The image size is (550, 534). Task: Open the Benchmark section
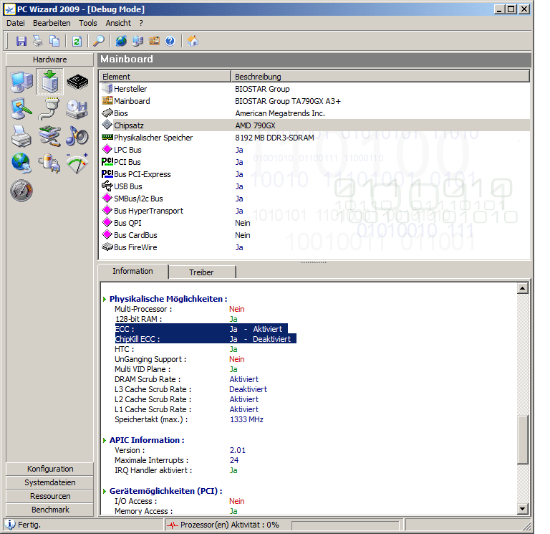click(50, 510)
